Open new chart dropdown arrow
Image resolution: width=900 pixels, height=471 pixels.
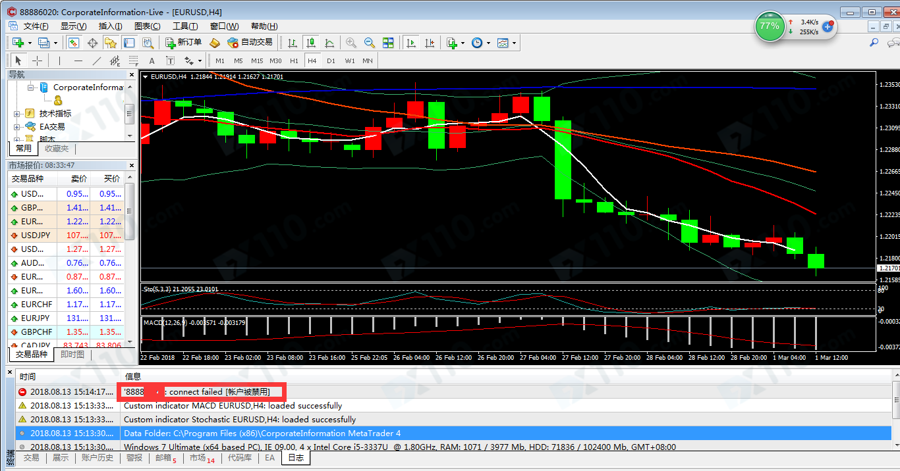click(30, 43)
